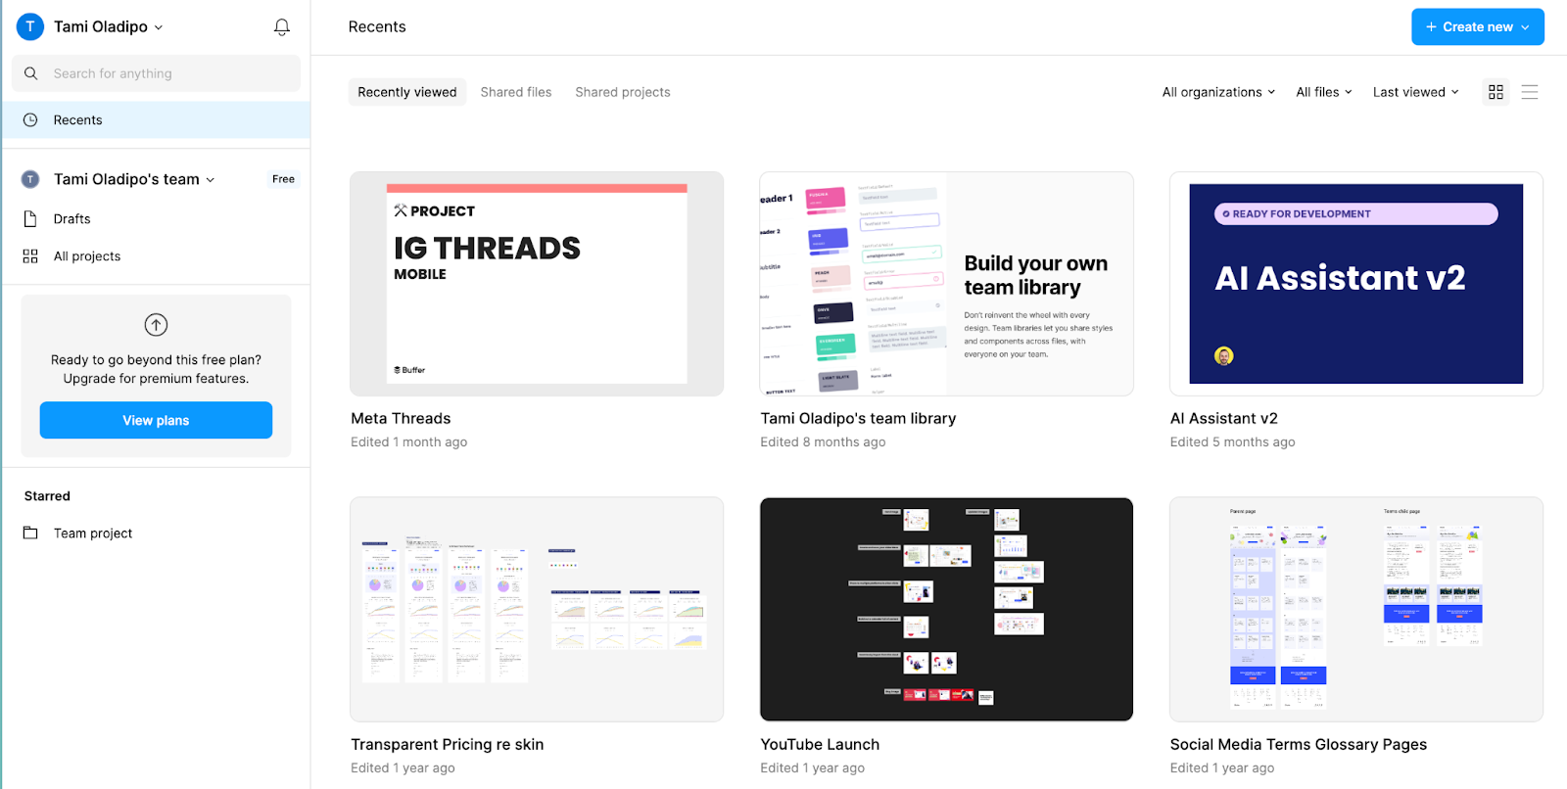
Task: Click the search magnifier icon
Action: [x=31, y=73]
